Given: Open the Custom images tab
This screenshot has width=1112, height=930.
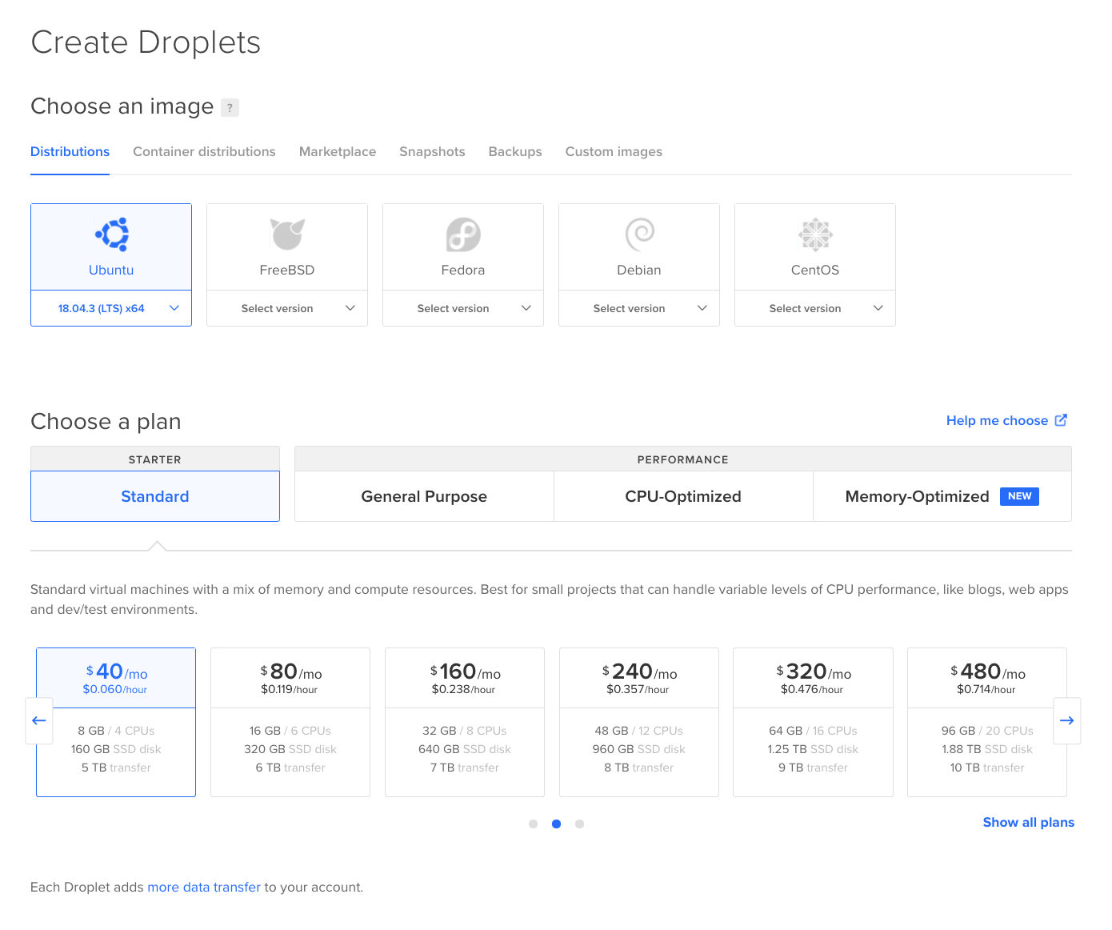Looking at the screenshot, I should [x=614, y=152].
